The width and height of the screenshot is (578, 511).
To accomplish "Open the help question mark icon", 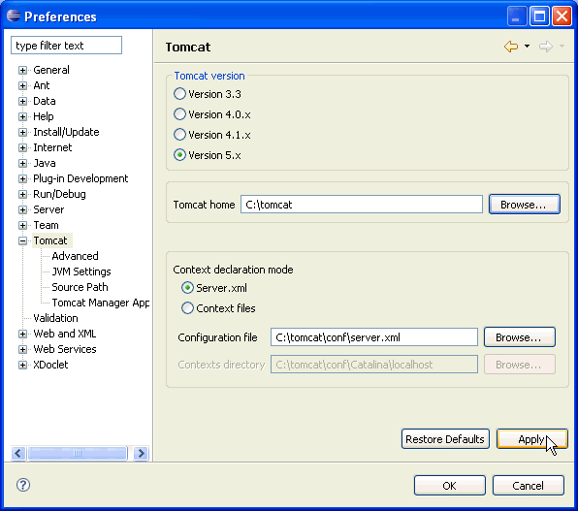I will coord(23,485).
